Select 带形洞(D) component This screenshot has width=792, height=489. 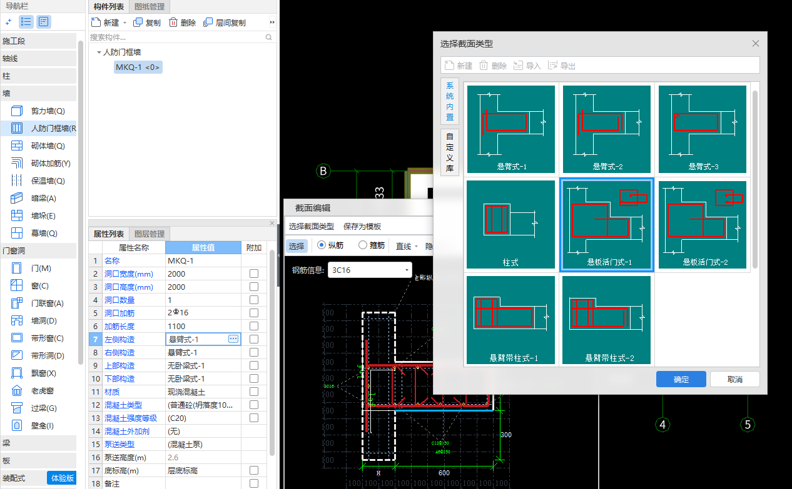47,356
